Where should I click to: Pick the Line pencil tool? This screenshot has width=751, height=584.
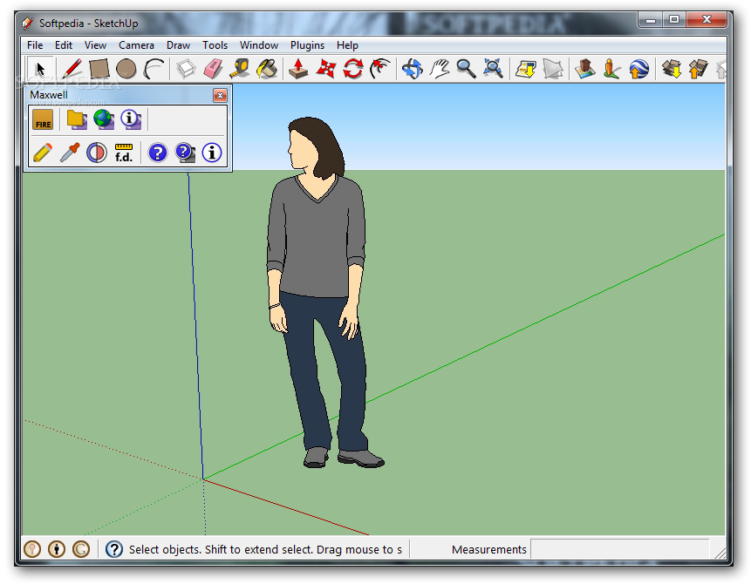click(x=72, y=69)
